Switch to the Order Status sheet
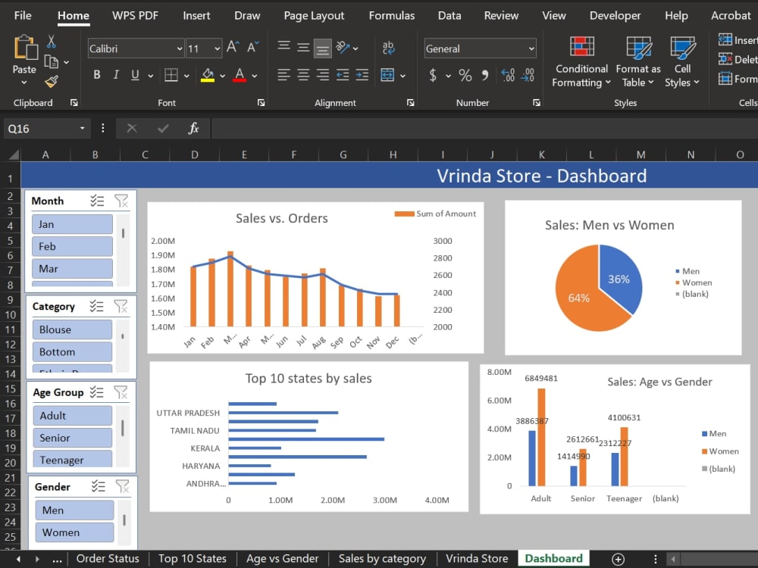The height and width of the screenshot is (568, 758). point(108,558)
